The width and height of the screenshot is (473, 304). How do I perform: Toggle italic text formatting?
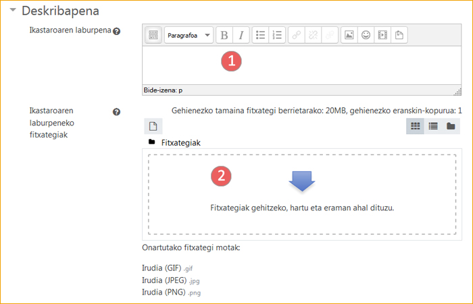point(241,35)
